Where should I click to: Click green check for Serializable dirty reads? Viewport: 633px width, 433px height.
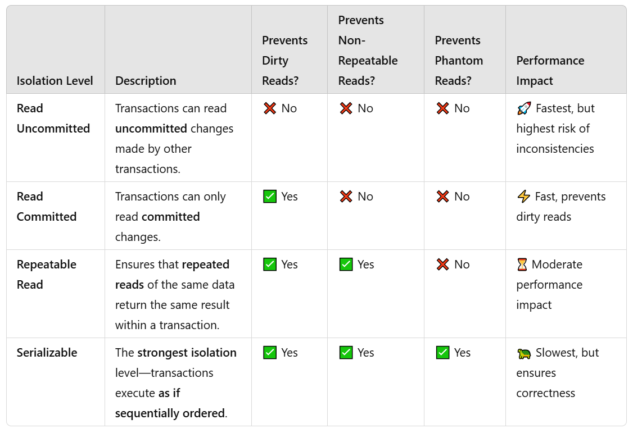(270, 352)
